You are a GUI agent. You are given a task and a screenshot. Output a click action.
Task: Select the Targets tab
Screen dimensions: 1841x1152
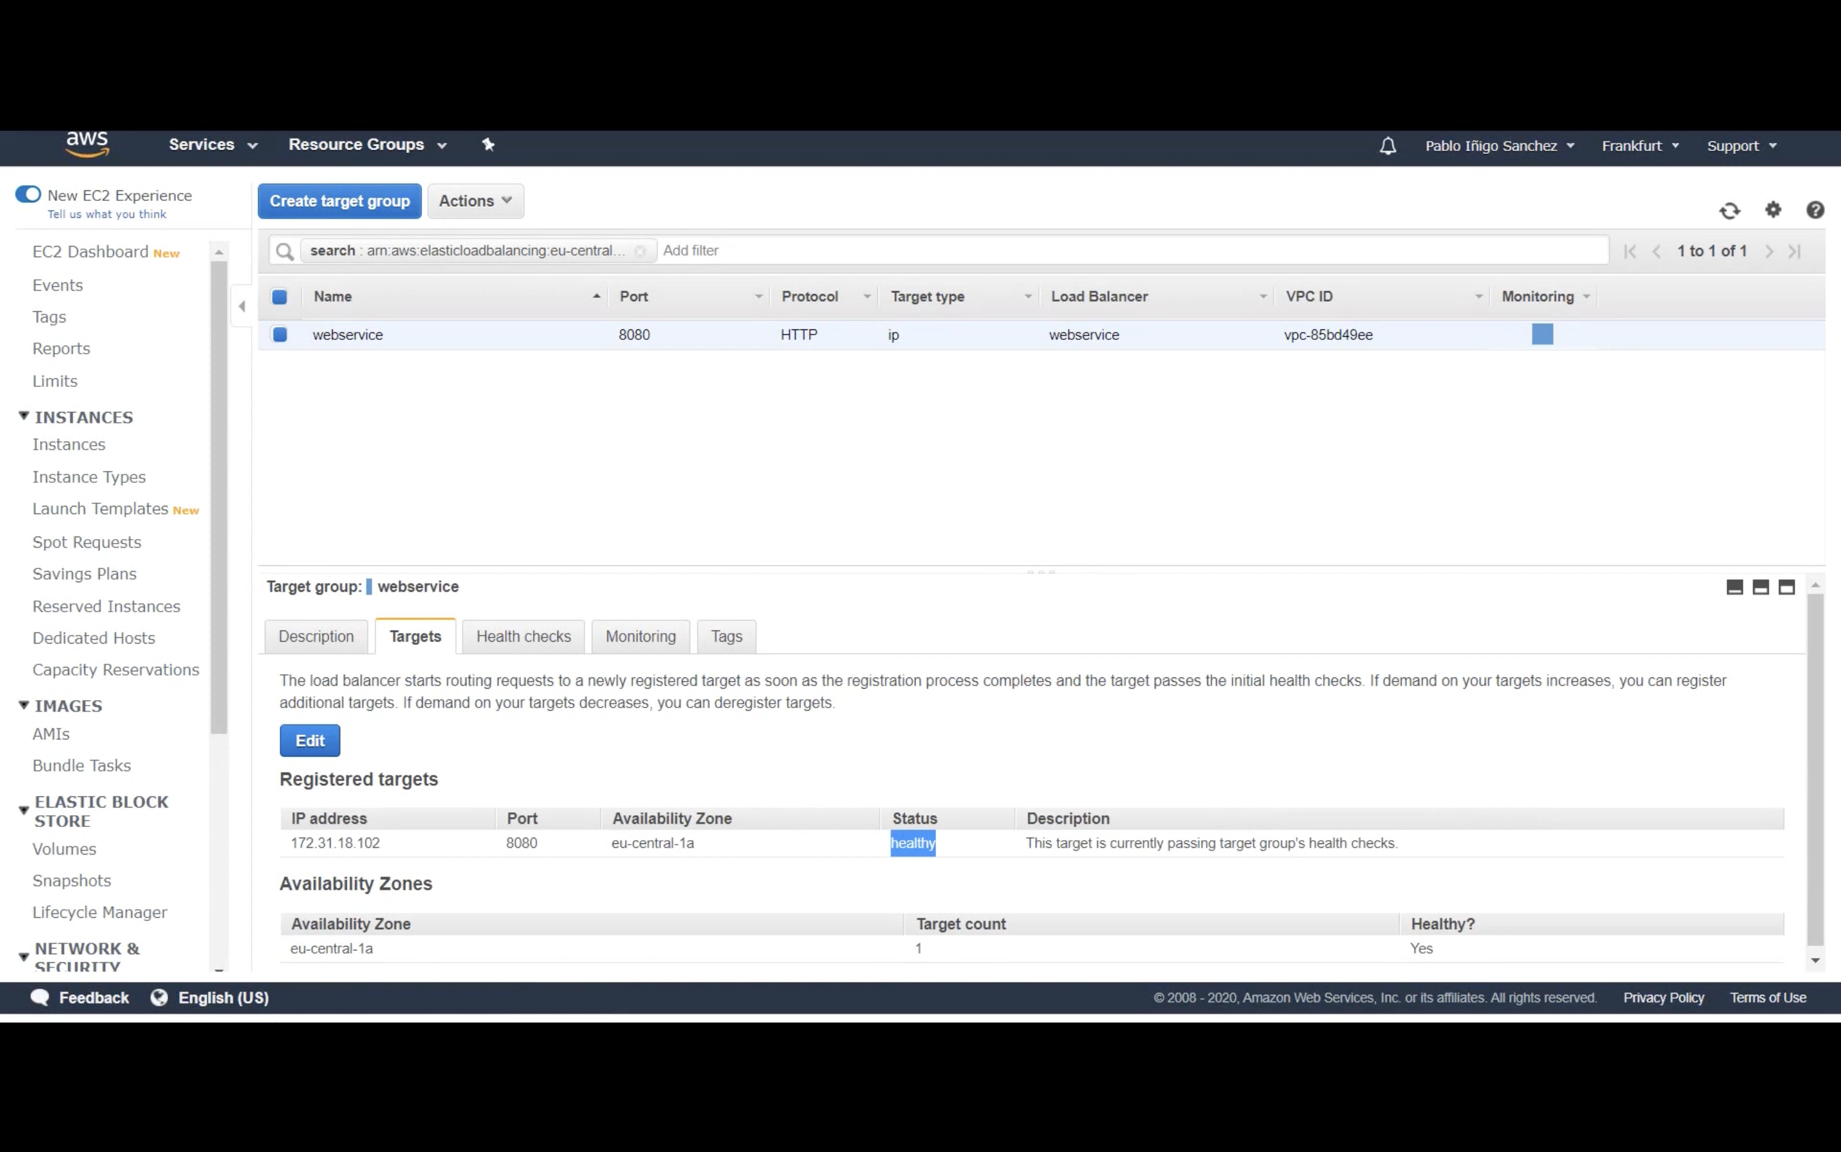click(x=415, y=636)
